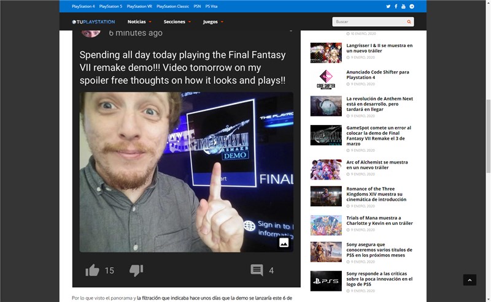Open the Telegram social icon
The height and width of the screenshot is (302, 491).
pos(412,6)
